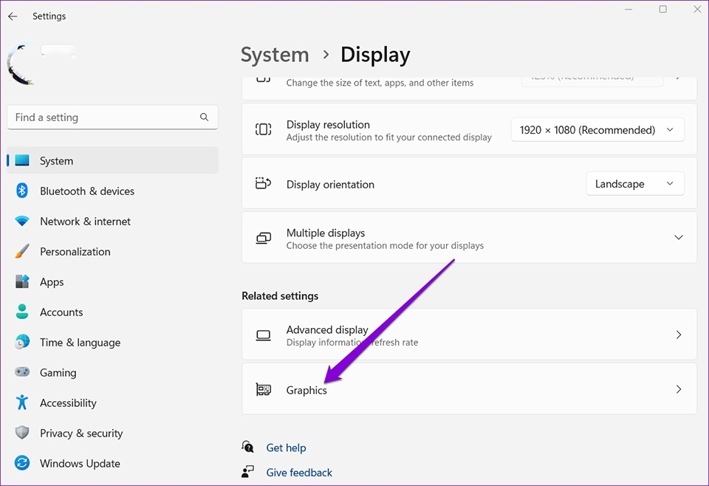709x486 pixels.
Task: Open Accessibility via its figure icon
Action: (x=21, y=403)
